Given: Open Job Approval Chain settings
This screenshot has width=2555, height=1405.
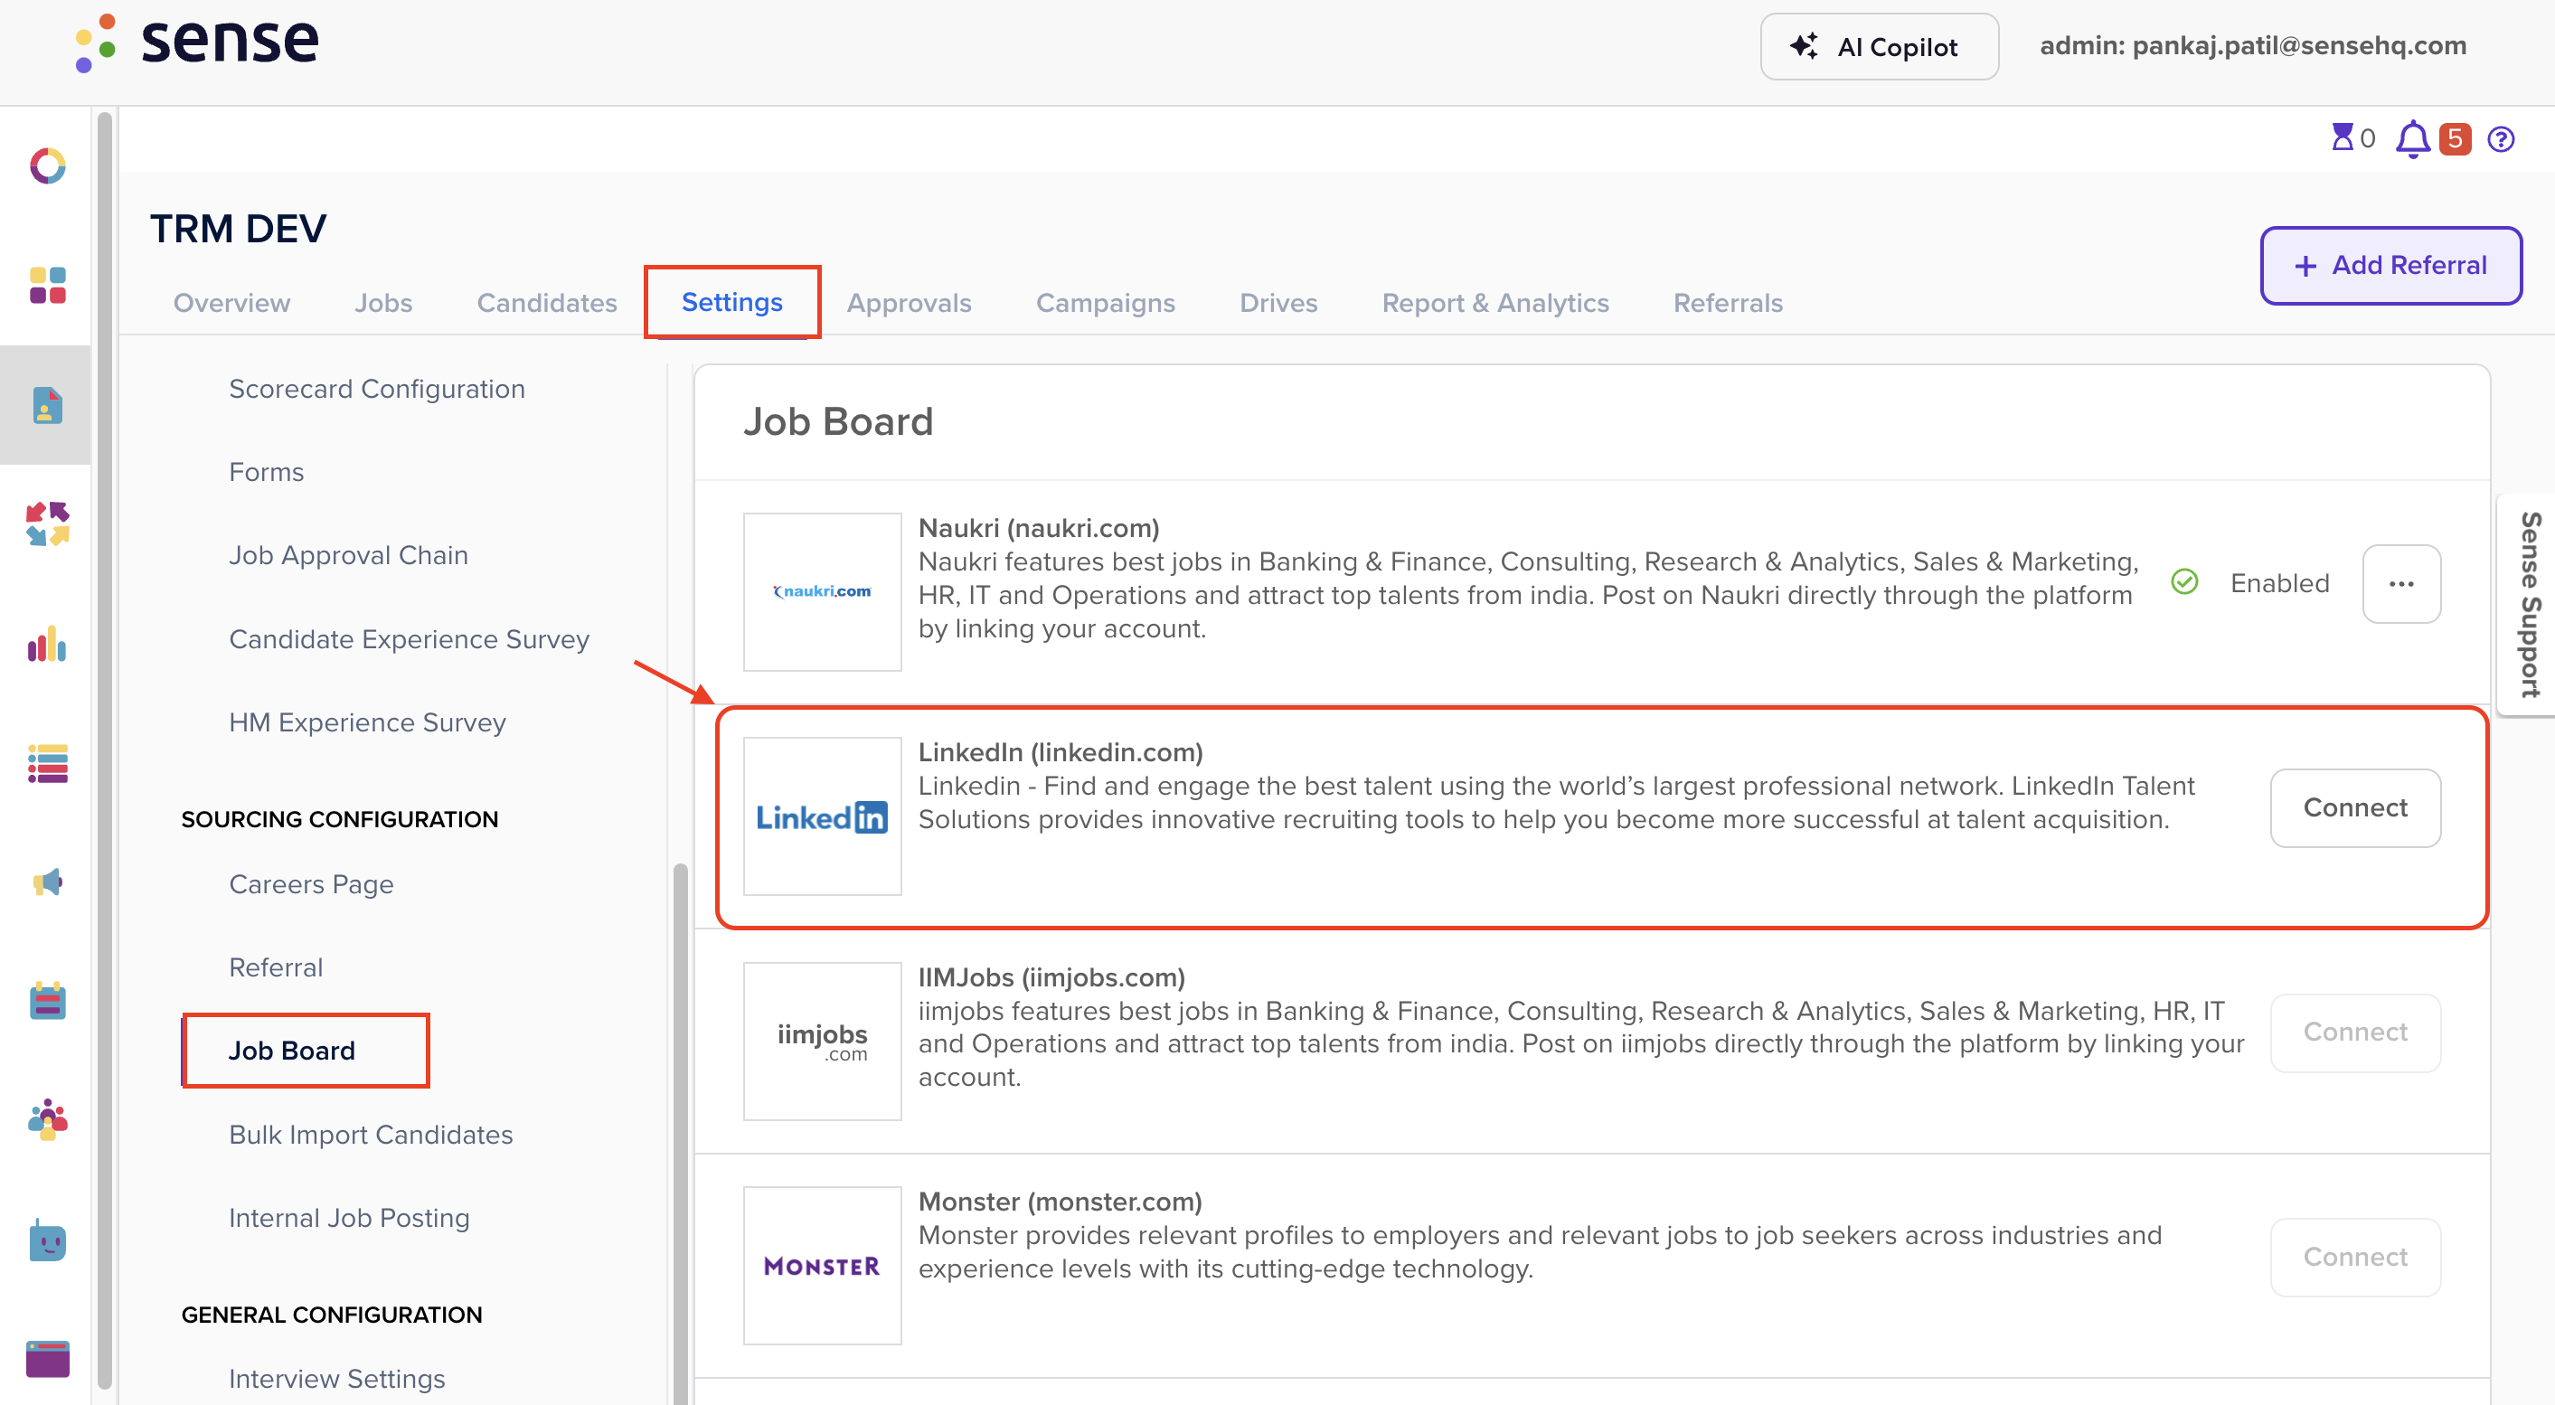Looking at the screenshot, I should click(348, 555).
